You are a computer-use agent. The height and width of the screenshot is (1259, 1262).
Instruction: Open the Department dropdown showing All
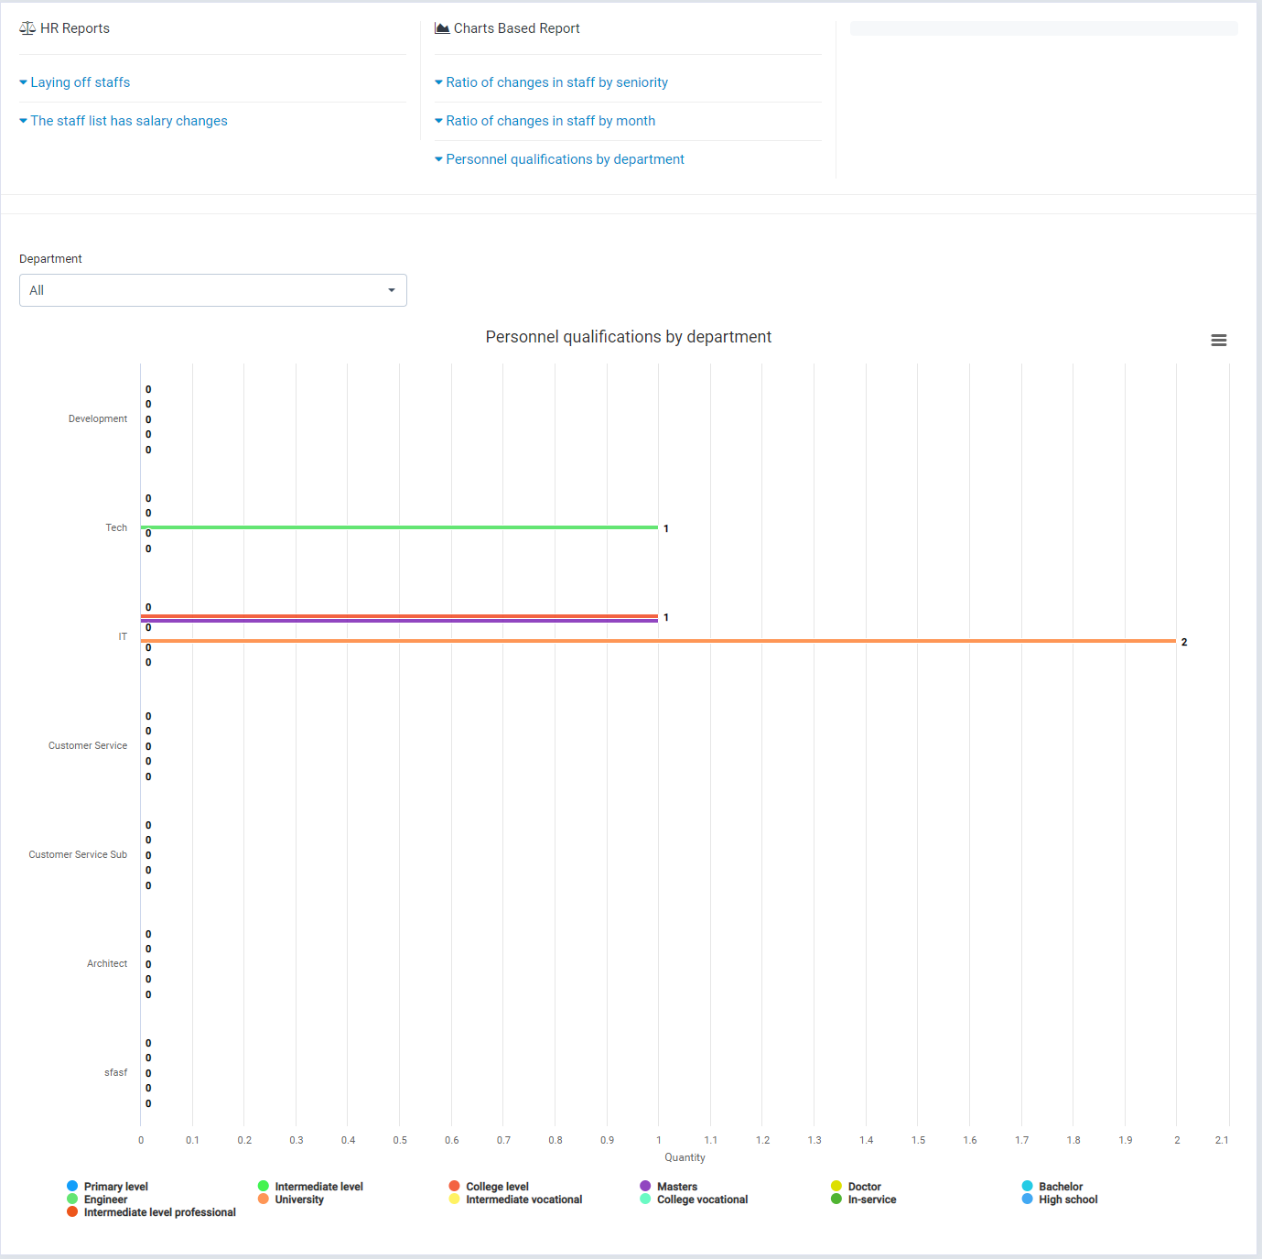(213, 290)
